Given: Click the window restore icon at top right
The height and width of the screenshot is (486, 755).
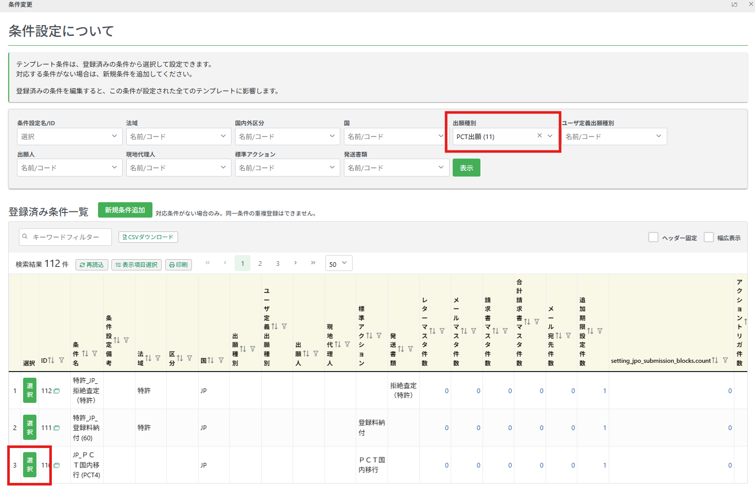Looking at the screenshot, I should tap(734, 4).
